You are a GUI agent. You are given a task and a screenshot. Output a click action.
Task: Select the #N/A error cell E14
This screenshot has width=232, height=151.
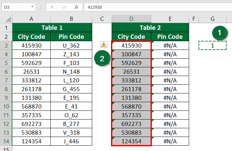click(170, 141)
